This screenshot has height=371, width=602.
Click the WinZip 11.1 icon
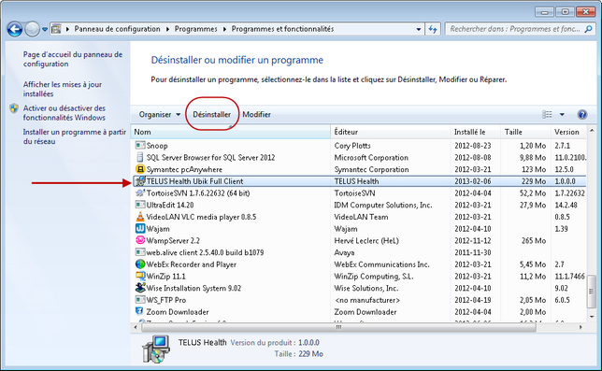point(140,276)
